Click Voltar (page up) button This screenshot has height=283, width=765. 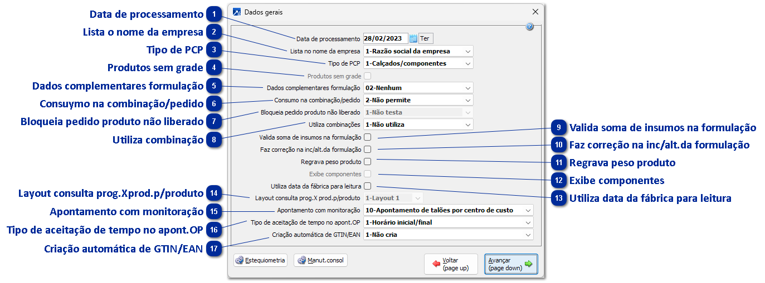[x=451, y=264]
